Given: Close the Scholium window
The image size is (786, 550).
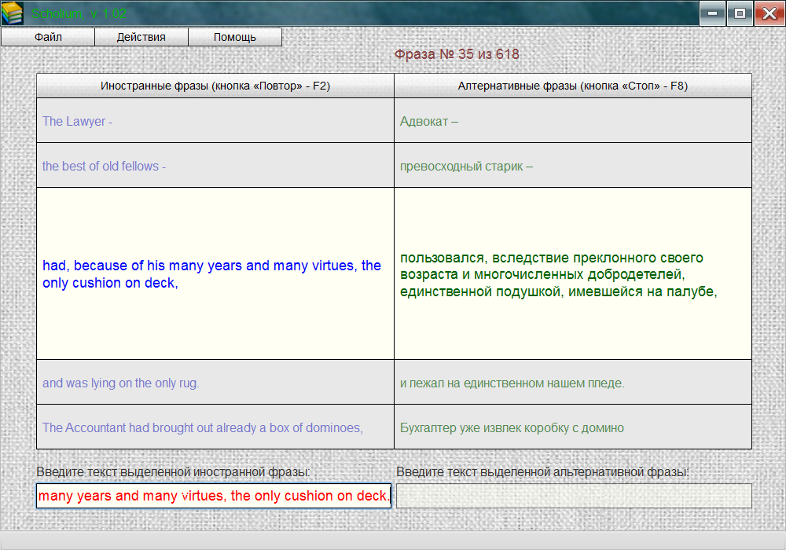Looking at the screenshot, I should pyautogui.click(x=768, y=13).
